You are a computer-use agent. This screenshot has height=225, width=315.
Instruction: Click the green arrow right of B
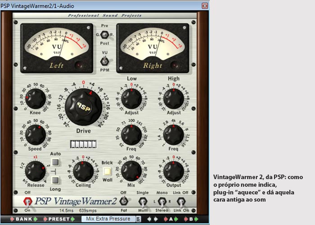coord(196,219)
